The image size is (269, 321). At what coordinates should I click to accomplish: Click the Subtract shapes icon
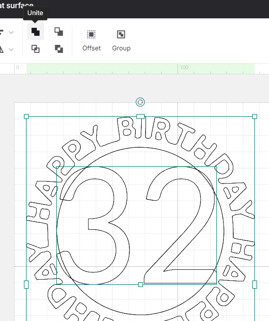[x=59, y=32]
